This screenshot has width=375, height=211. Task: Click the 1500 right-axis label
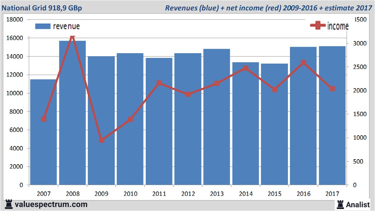(x=360, y=114)
